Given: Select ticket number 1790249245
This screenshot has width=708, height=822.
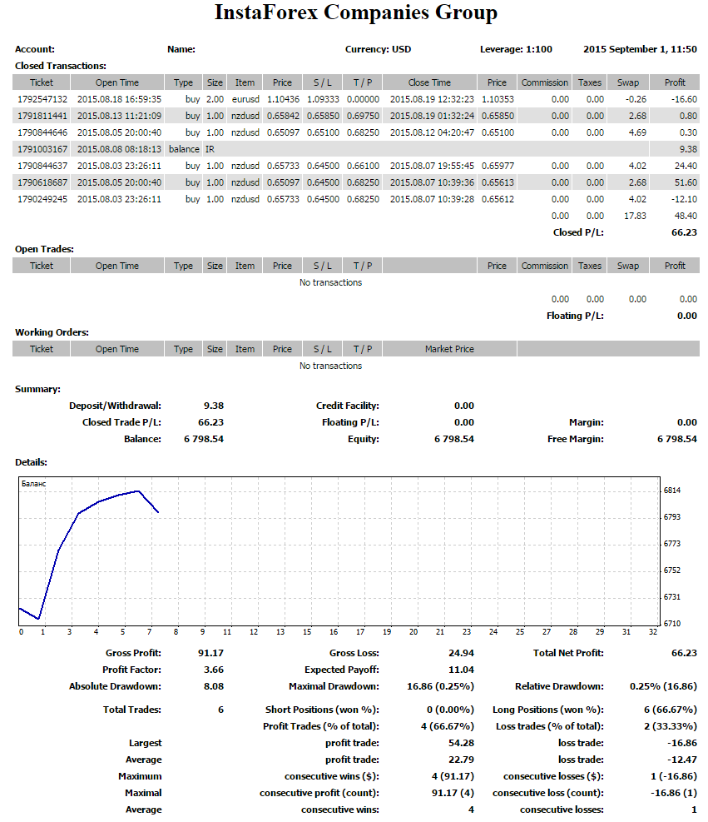Looking at the screenshot, I should point(42,200).
